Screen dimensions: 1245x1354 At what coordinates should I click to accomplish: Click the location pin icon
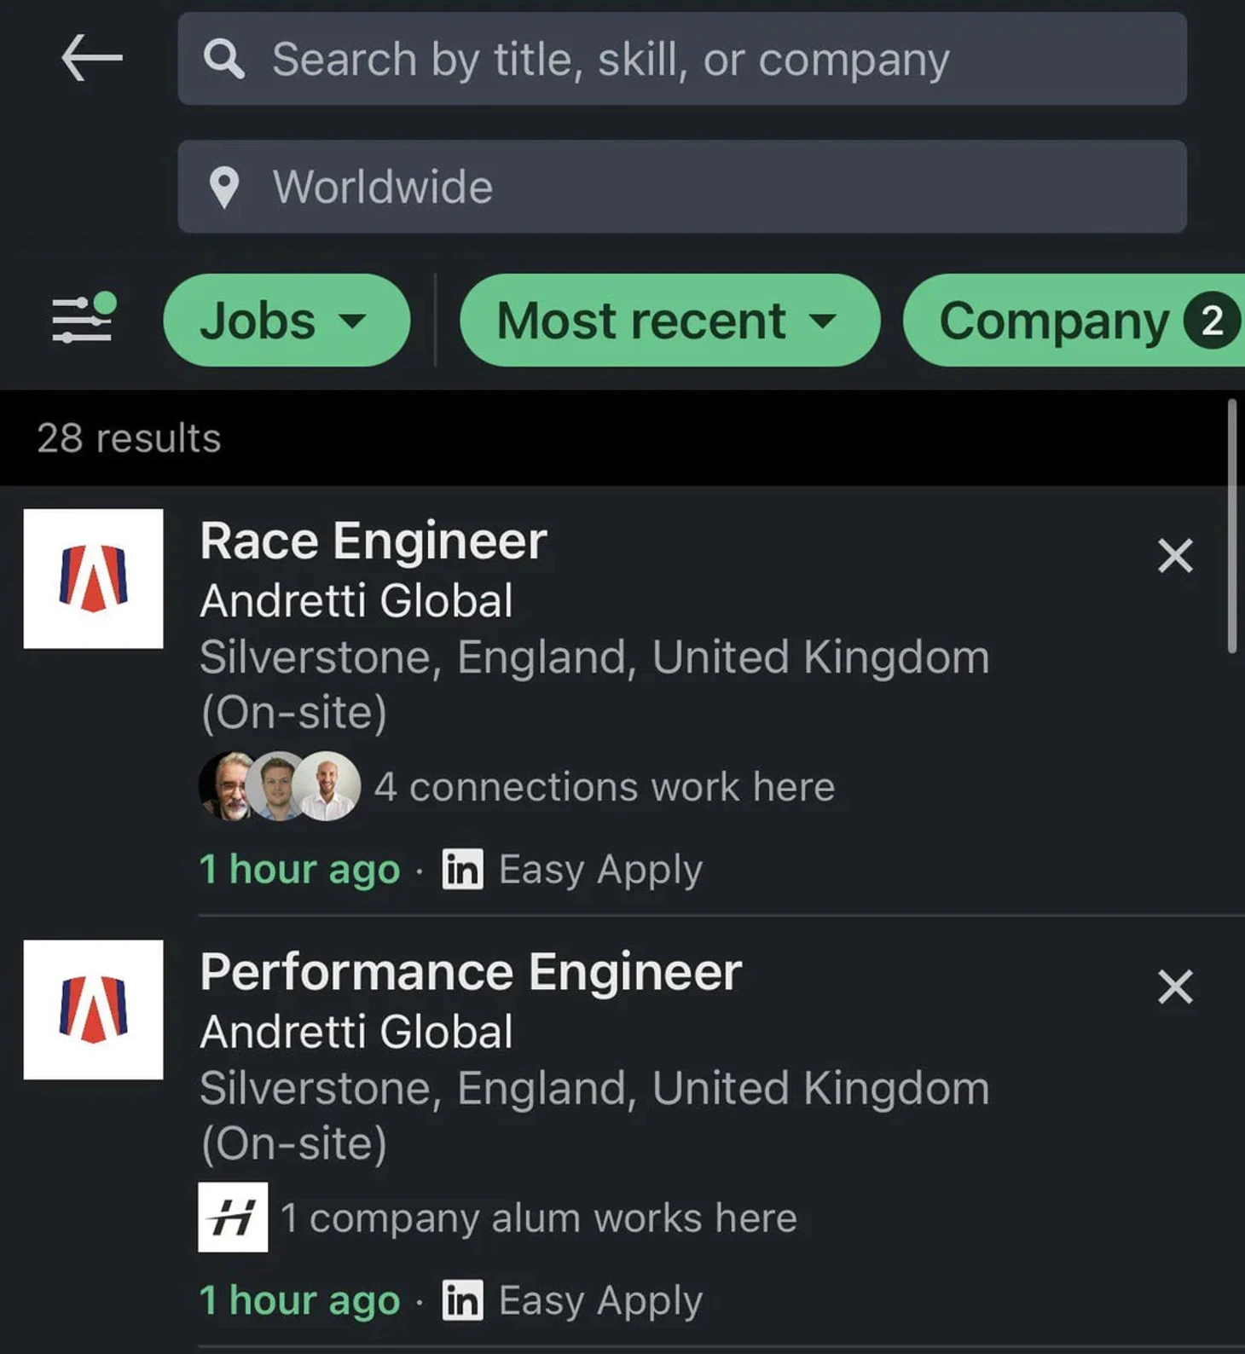(x=224, y=187)
